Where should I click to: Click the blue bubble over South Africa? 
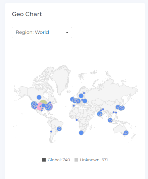point(81,133)
